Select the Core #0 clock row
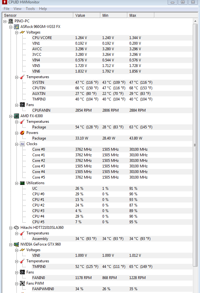 (x=112, y=149)
